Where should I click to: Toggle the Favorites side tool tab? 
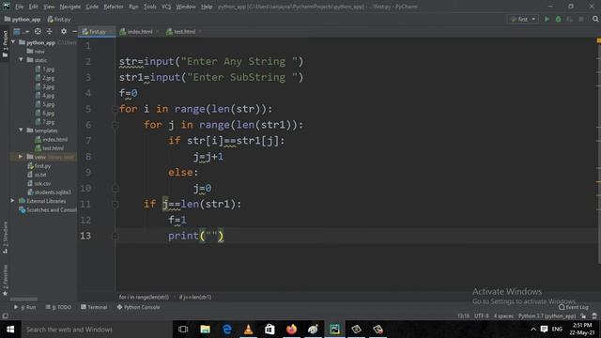pyautogui.click(x=5, y=280)
